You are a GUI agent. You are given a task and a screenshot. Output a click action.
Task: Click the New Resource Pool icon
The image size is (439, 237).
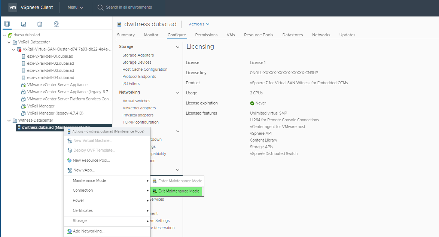tap(70, 161)
